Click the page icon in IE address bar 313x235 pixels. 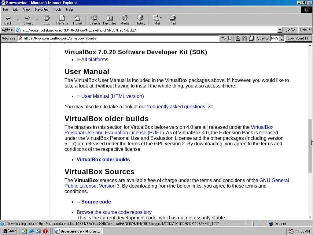coord(18,30)
